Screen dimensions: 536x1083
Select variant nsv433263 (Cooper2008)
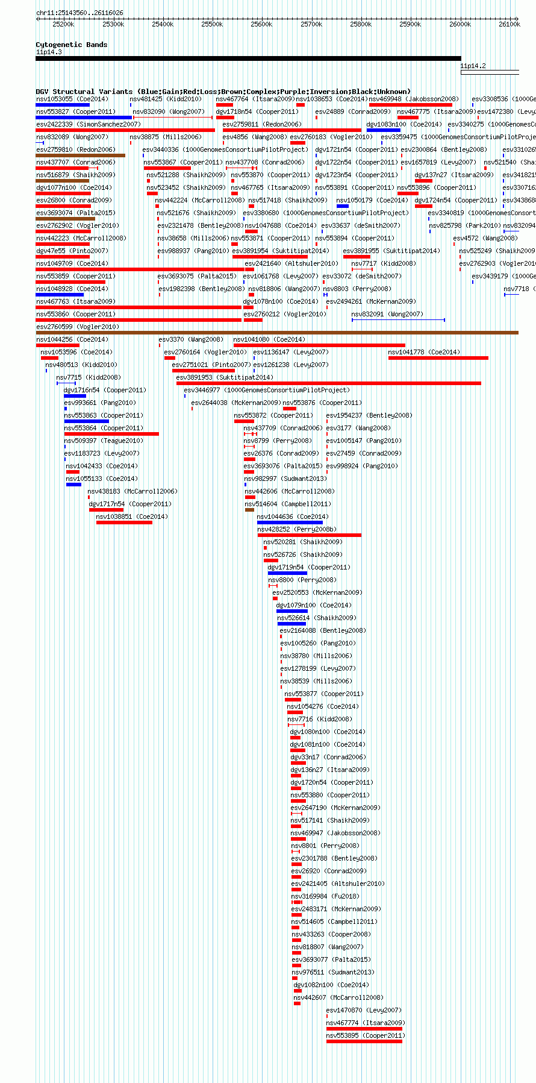(x=332, y=934)
